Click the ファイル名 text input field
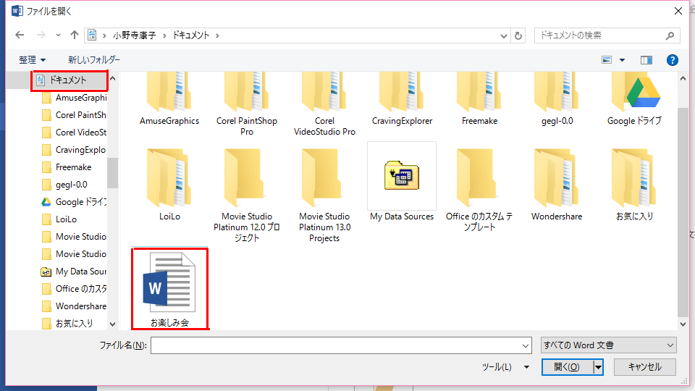The image size is (695, 391). [x=340, y=345]
